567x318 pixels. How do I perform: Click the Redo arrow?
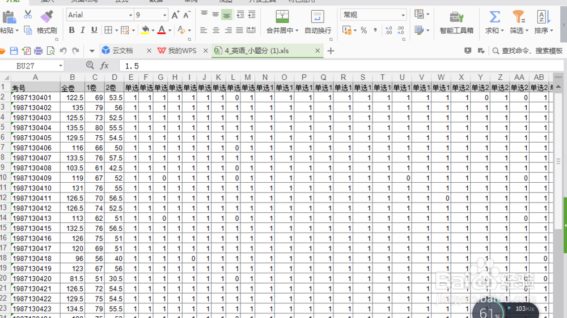pyautogui.click(x=75, y=51)
